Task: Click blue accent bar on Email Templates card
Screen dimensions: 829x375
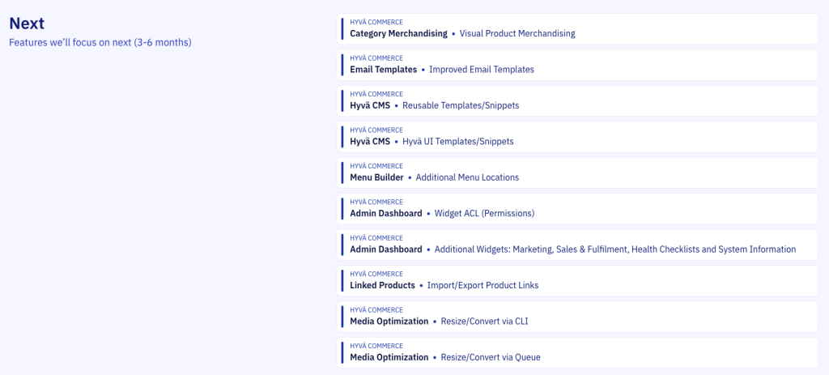Action: (342, 65)
